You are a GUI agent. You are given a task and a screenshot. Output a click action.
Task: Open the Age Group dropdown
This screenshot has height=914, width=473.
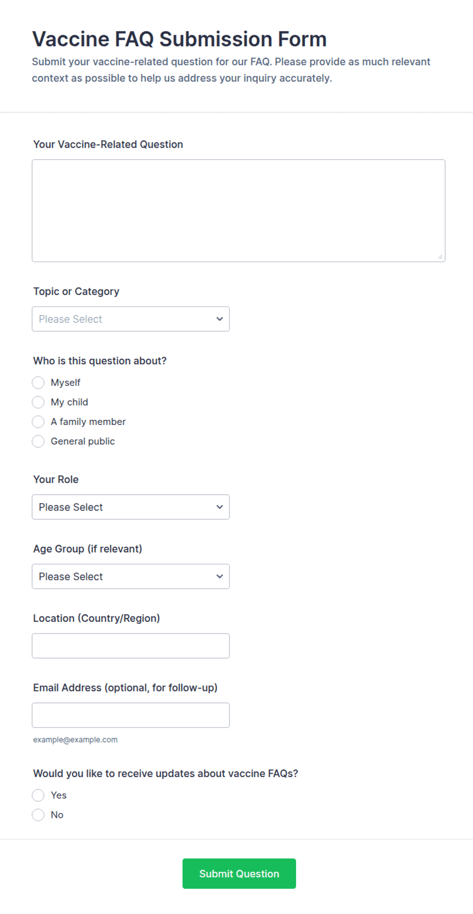[x=131, y=577]
